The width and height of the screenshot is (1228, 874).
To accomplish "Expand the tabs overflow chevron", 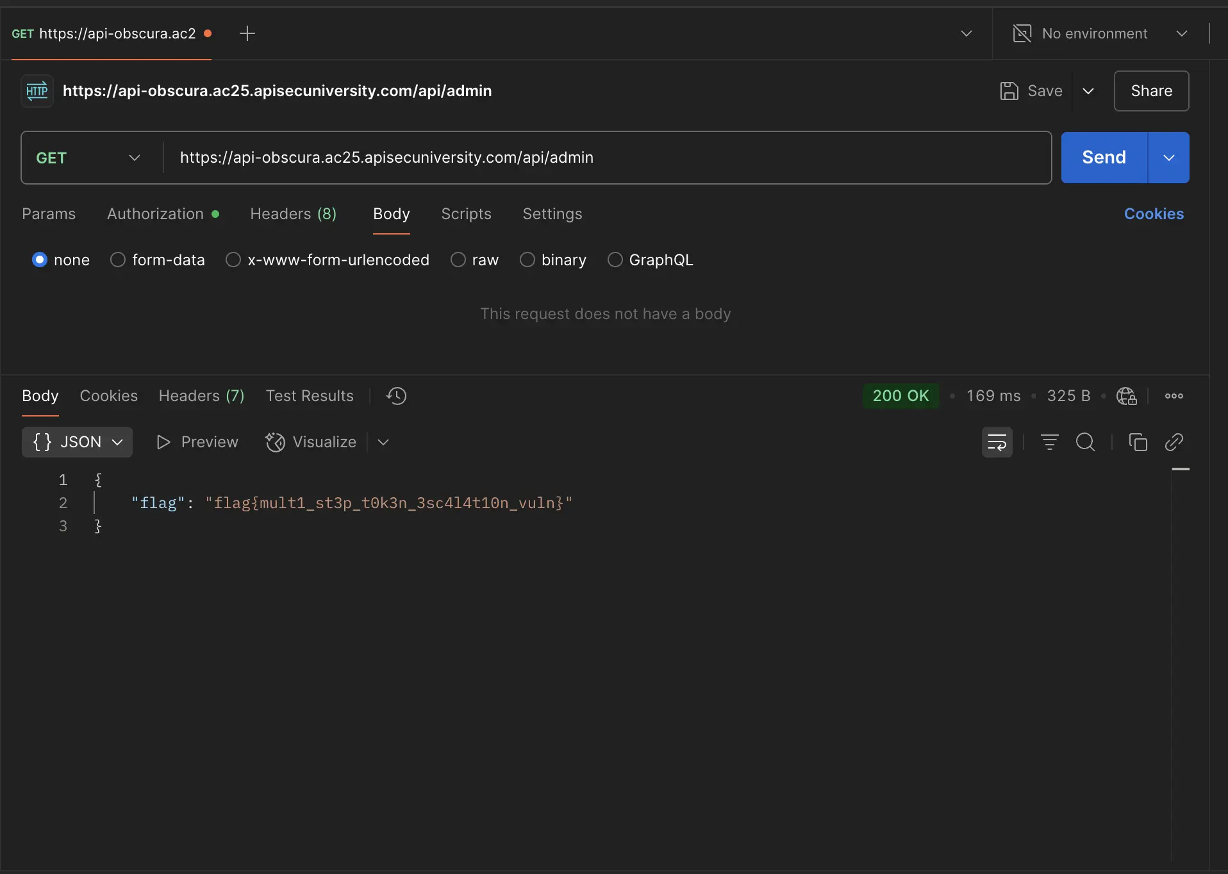I will tap(967, 33).
